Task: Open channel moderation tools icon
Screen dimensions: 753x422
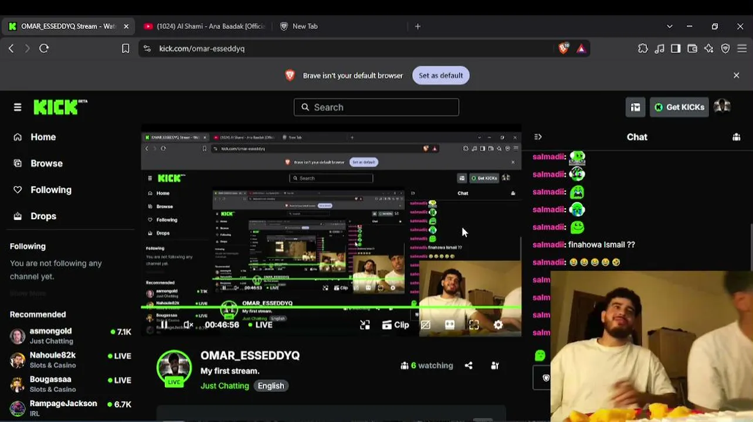Action: click(495, 366)
